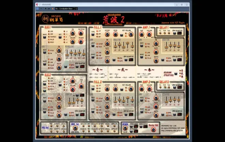Toggle OSC1 BPM QUANTIZE button
225x142 pixels.
click(x=77, y=66)
